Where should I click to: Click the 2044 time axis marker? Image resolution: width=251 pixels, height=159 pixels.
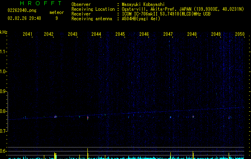tap(96, 34)
